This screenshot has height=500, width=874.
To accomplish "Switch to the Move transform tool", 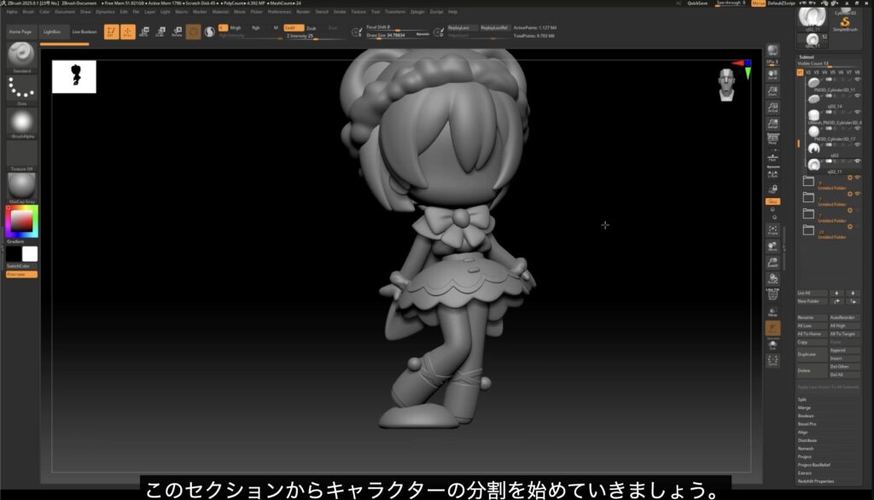I will click(x=143, y=32).
